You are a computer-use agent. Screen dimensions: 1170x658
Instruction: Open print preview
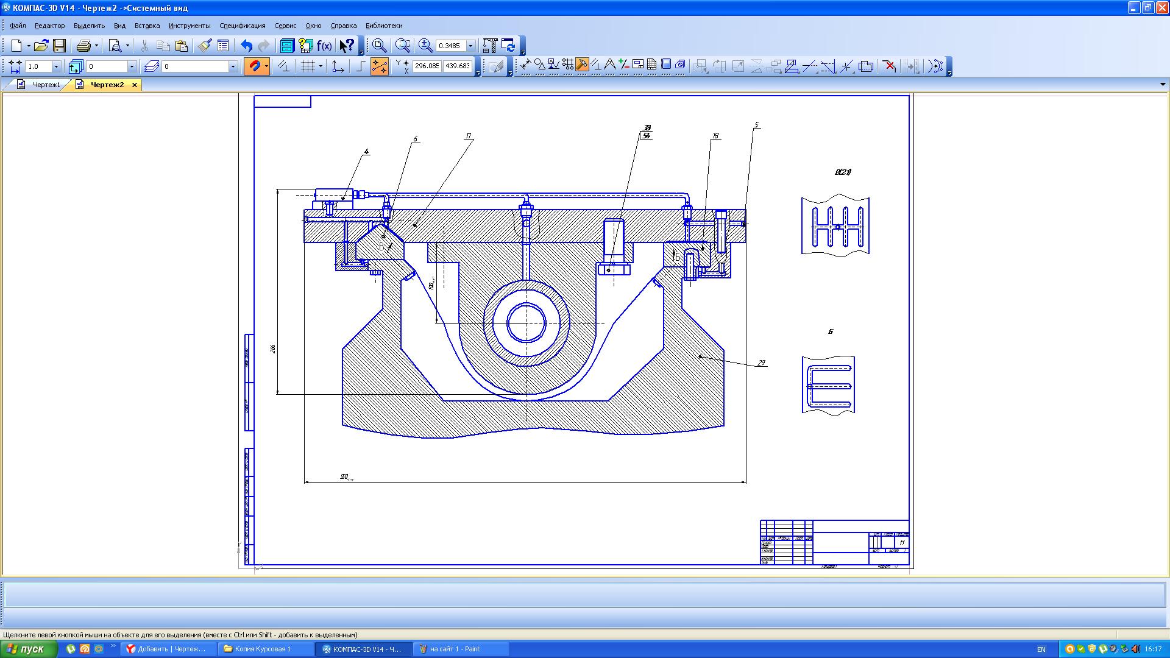coord(115,46)
